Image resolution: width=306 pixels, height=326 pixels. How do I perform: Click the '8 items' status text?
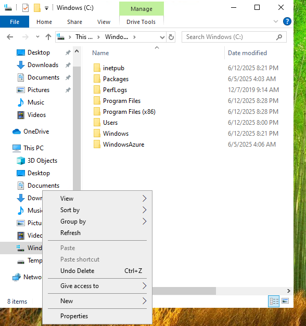coord(17,302)
